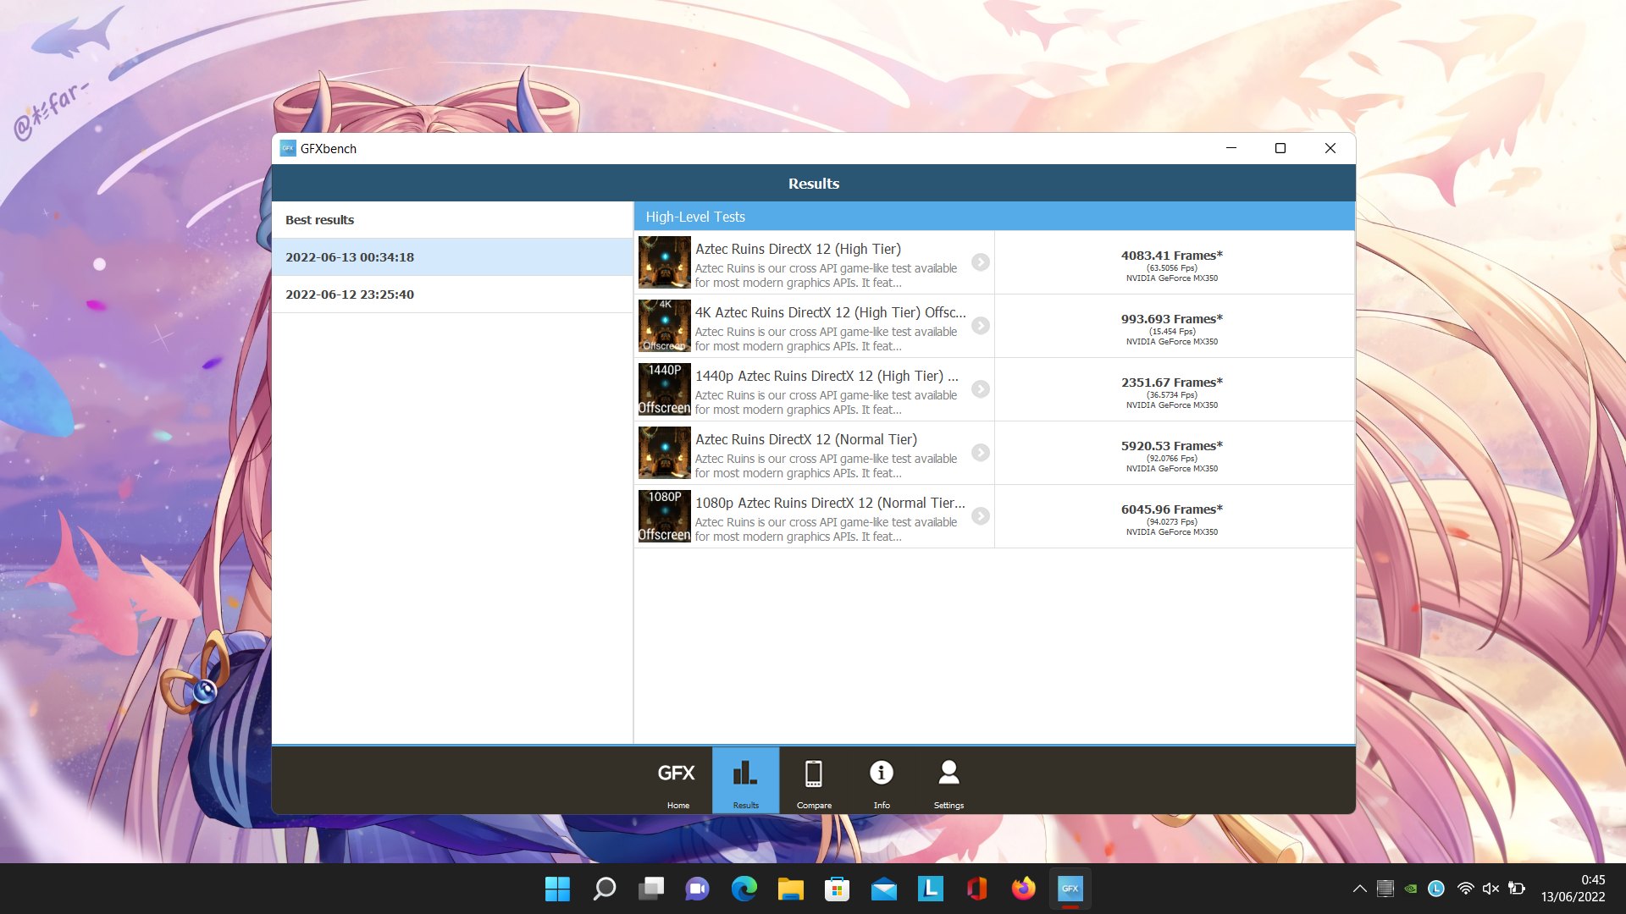Click thumbnail of Aztec Ruins DirectX 12 High Tier
Viewport: 1626px width, 914px height.
coord(665,262)
